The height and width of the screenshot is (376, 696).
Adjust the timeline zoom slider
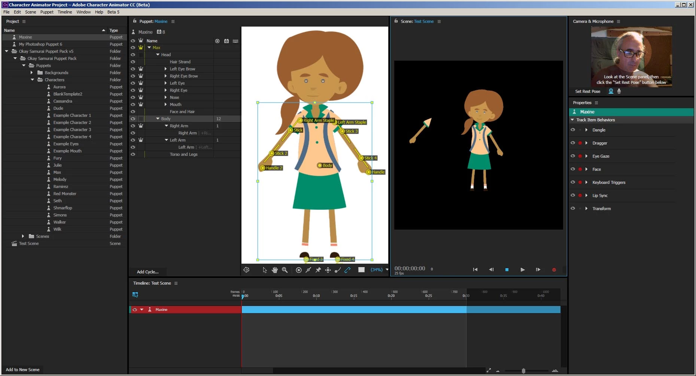523,371
